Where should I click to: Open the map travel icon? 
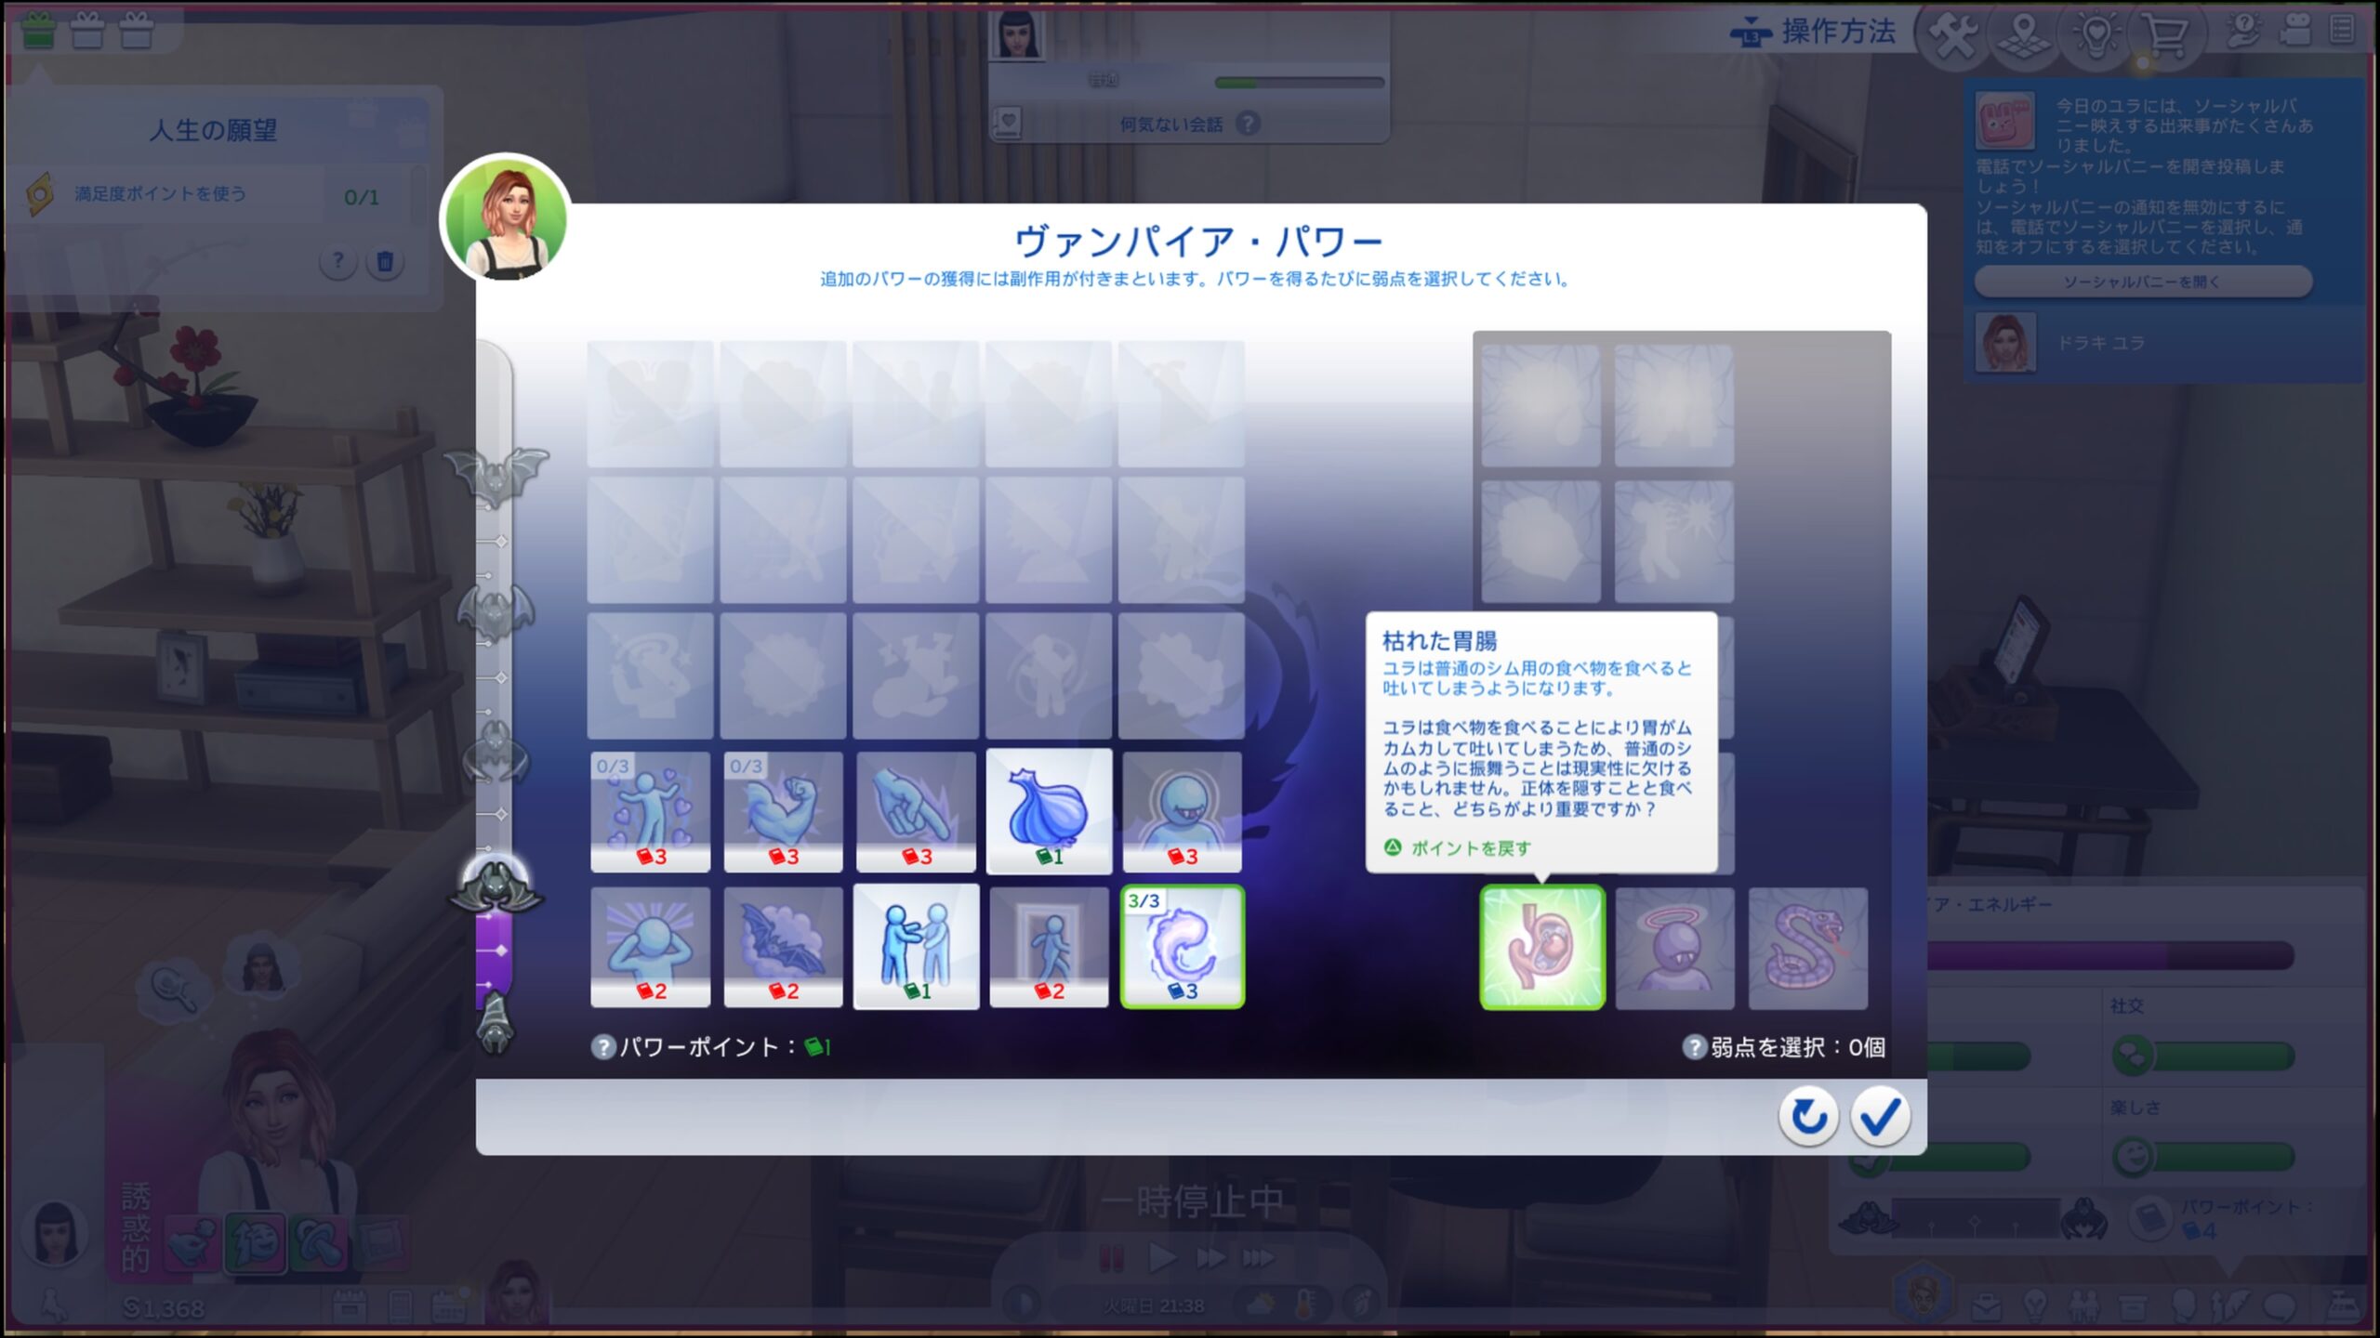click(2025, 35)
